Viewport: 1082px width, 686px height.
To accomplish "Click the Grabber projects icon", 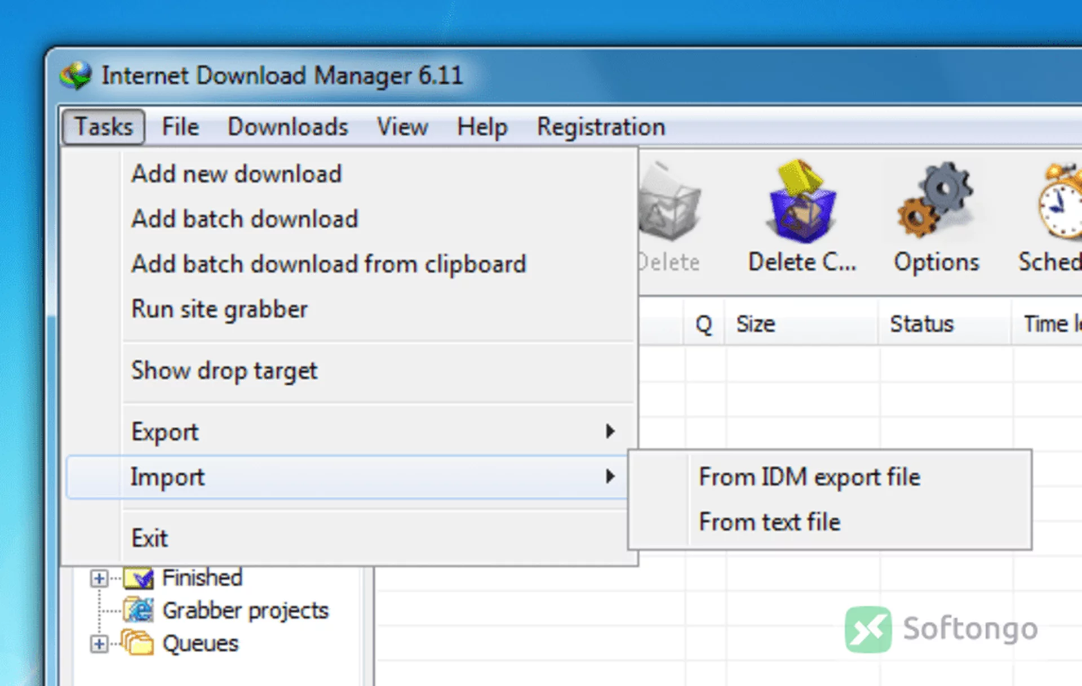I will click(x=139, y=611).
